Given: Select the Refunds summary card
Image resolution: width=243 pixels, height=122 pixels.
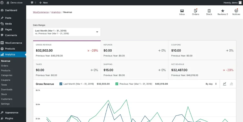Looking at the screenshot, I should click(134, 50).
